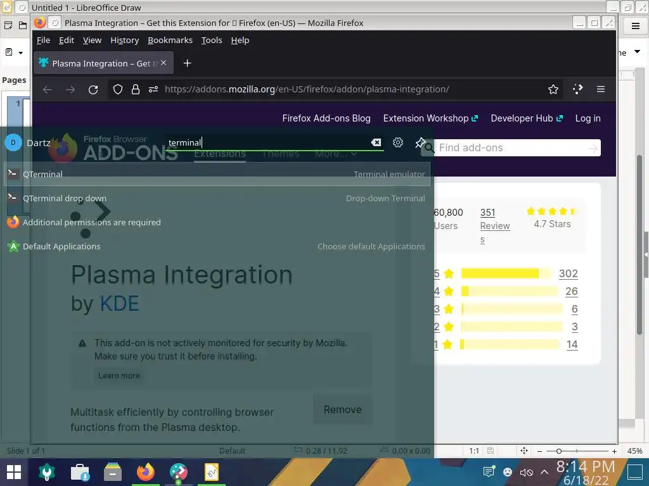The height and width of the screenshot is (486, 649).
Task: Pin the launcher open with the pin icon
Action: click(x=420, y=142)
